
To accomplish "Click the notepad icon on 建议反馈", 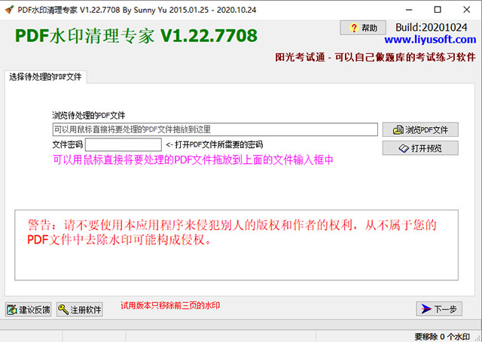I will coord(12,310).
